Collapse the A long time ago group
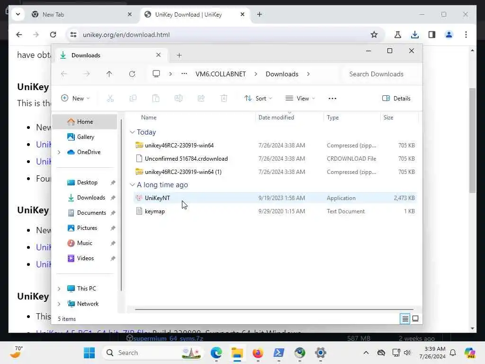The image size is (485, 364). click(x=133, y=185)
